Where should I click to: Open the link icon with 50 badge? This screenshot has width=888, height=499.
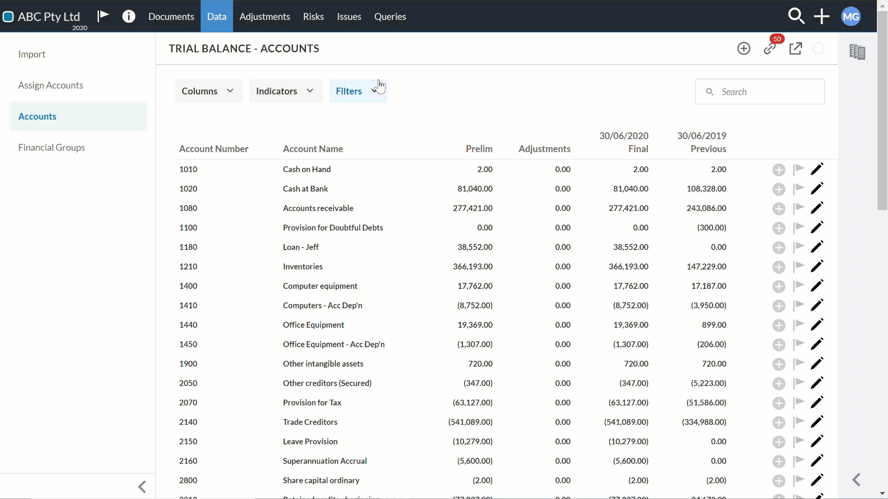coord(770,48)
